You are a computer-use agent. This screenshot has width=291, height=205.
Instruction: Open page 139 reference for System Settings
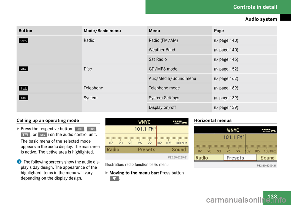(226, 98)
